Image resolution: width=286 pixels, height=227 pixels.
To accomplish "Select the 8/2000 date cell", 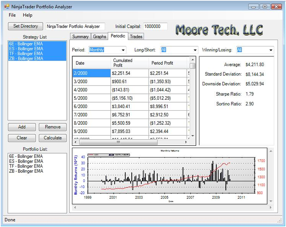I will pos(92,123).
